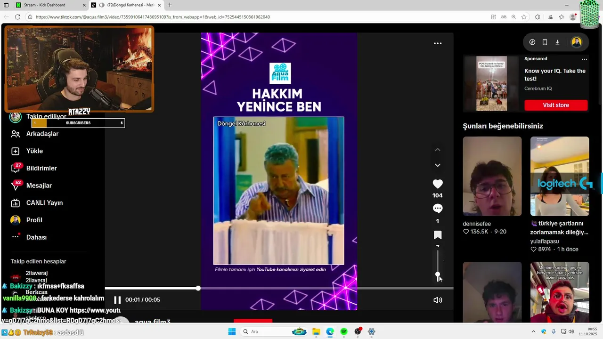Go to the next video arrow

tap(438, 165)
